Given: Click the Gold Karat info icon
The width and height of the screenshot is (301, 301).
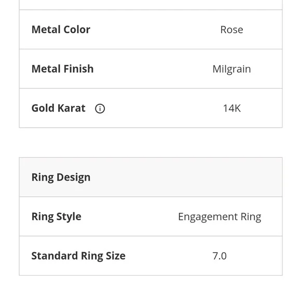Looking at the screenshot, I should tap(100, 108).
